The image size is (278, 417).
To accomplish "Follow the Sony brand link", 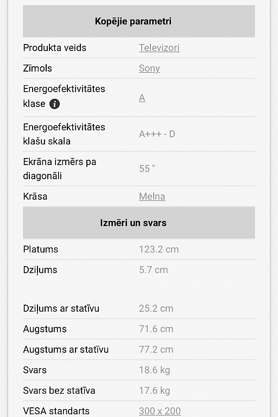I will coord(149,68).
